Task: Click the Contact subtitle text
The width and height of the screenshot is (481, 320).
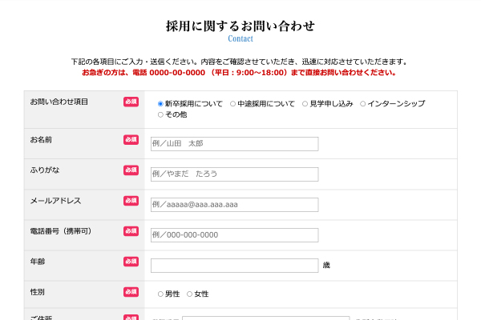Action: 240,38
